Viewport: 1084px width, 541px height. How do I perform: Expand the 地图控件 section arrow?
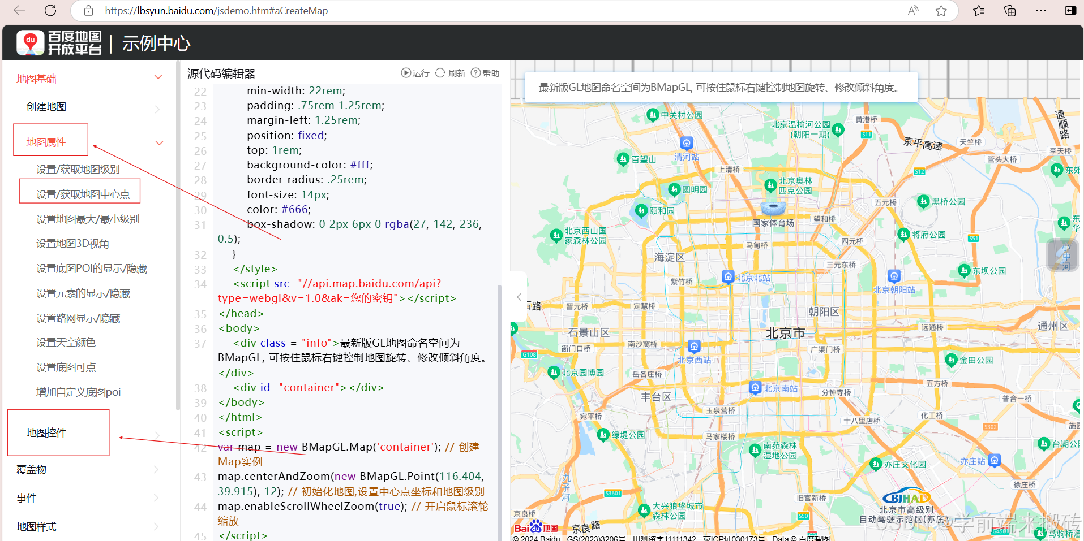tap(157, 435)
